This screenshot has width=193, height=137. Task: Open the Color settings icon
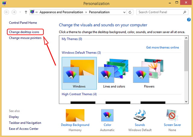[107, 115]
